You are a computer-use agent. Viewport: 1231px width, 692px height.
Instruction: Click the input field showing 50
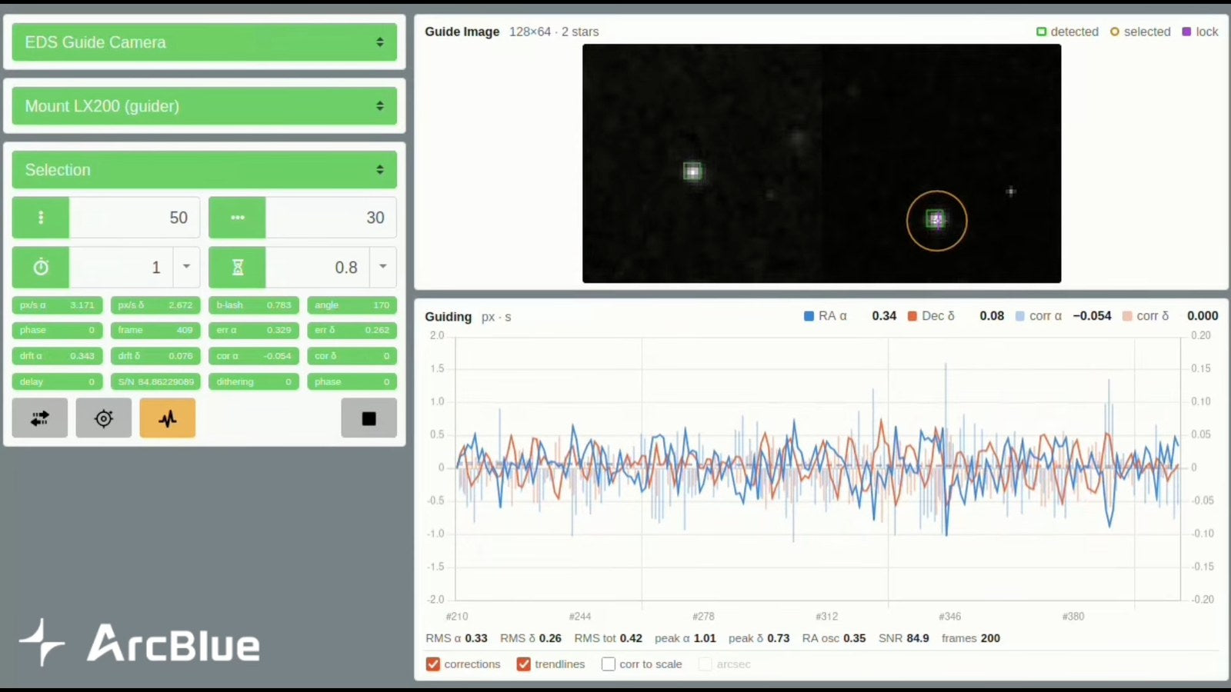[x=135, y=218]
